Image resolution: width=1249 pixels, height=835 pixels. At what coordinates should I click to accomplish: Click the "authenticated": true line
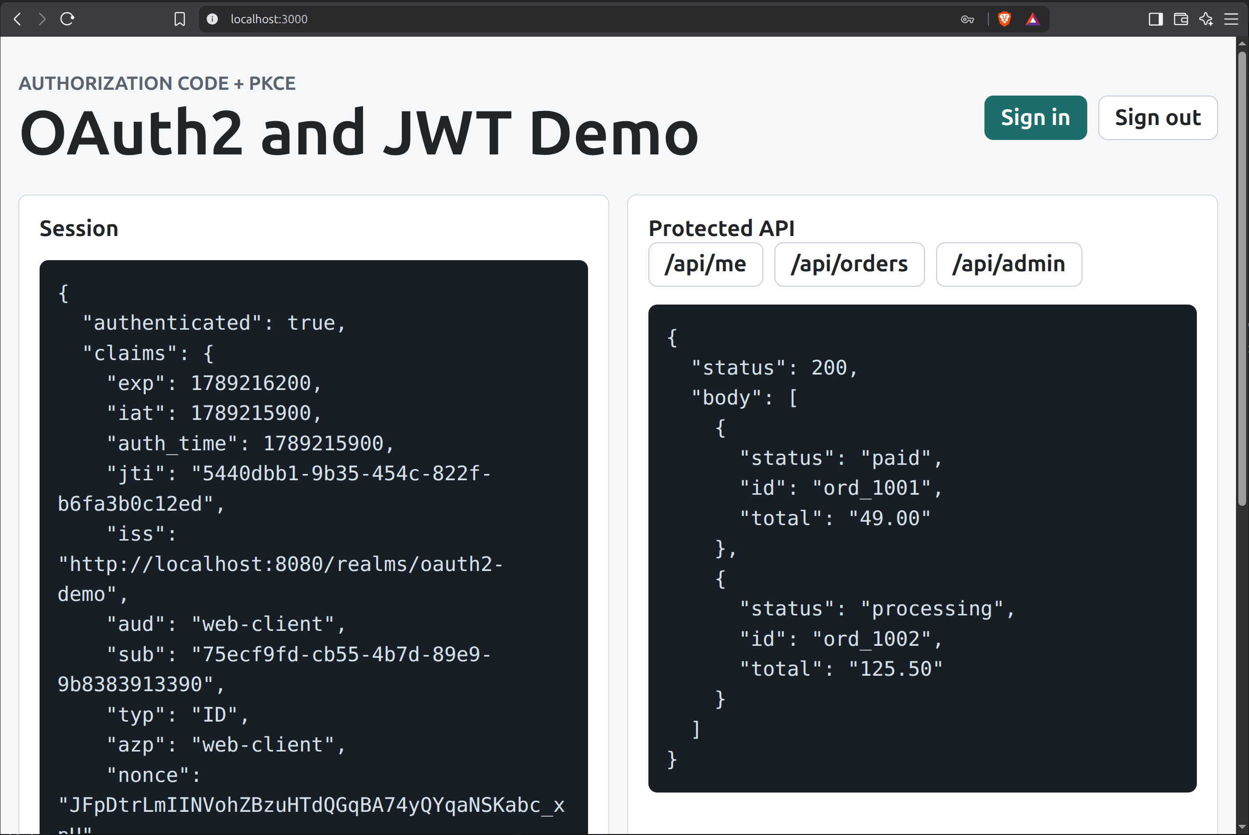coord(215,323)
